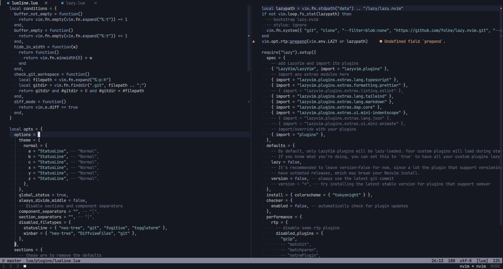Viewport: 503px width, 269px height.
Task: Select tmux window 3
Action: point(18,266)
